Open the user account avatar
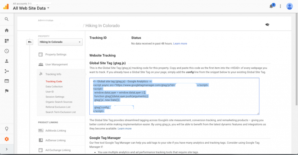Screen dimensions: 298x155 (x=290, y=6)
